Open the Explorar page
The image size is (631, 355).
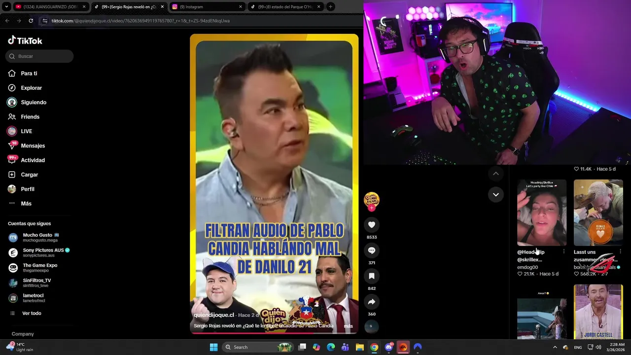(x=31, y=88)
